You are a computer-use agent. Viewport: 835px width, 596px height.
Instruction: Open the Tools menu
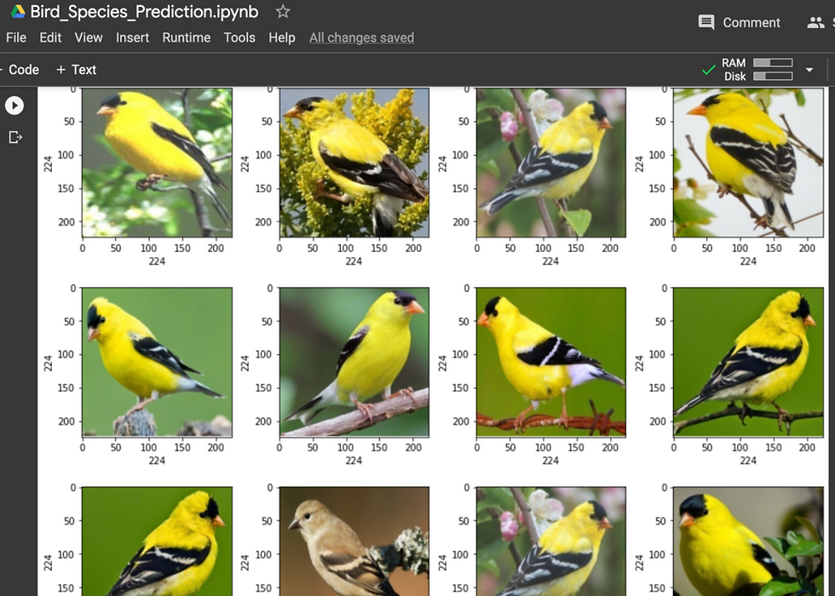[x=239, y=37]
